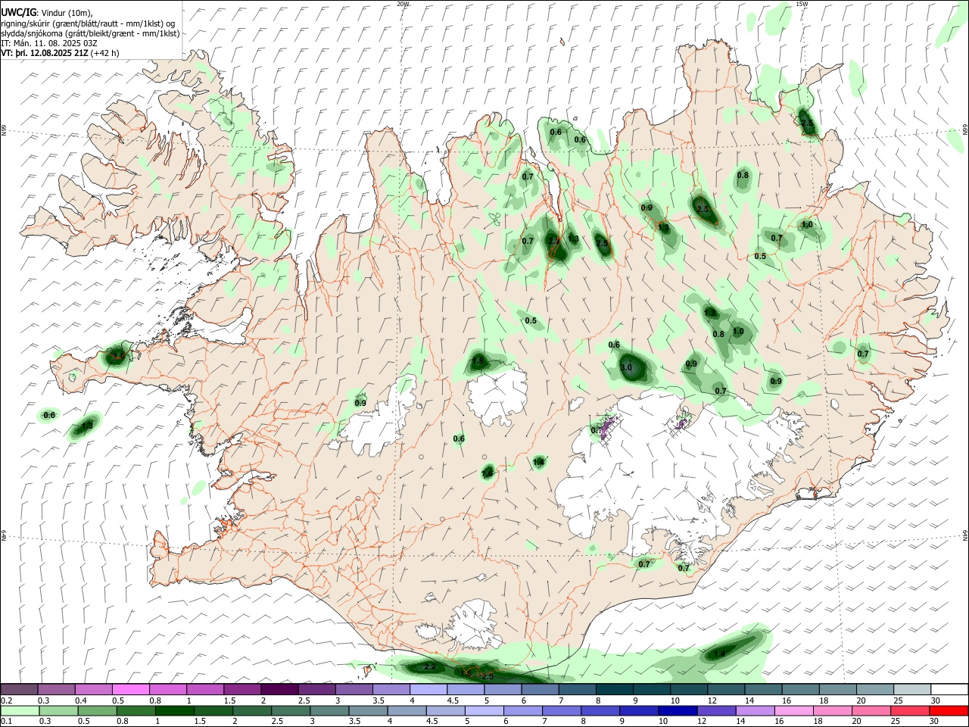This screenshot has height=727, width=969.
Task: Click the '20W' longitude label
Action: pos(403,4)
